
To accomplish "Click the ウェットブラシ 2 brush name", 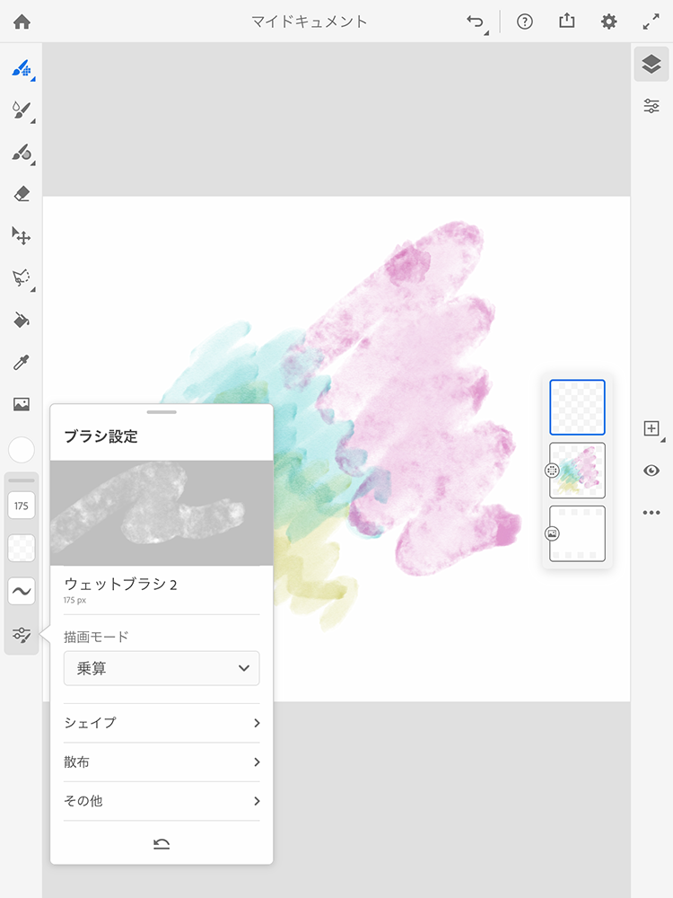I will click(121, 585).
